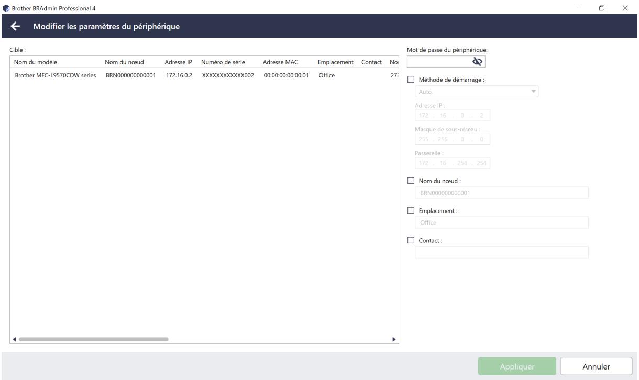The width and height of the screenshot is (639, 380).
Task: Click the Appliquer button
Action: 517,367
